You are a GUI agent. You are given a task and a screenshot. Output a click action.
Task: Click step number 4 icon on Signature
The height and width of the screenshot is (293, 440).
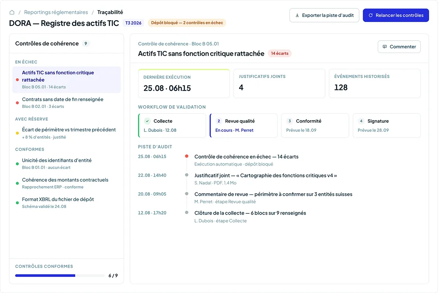[x=361, y=121]
